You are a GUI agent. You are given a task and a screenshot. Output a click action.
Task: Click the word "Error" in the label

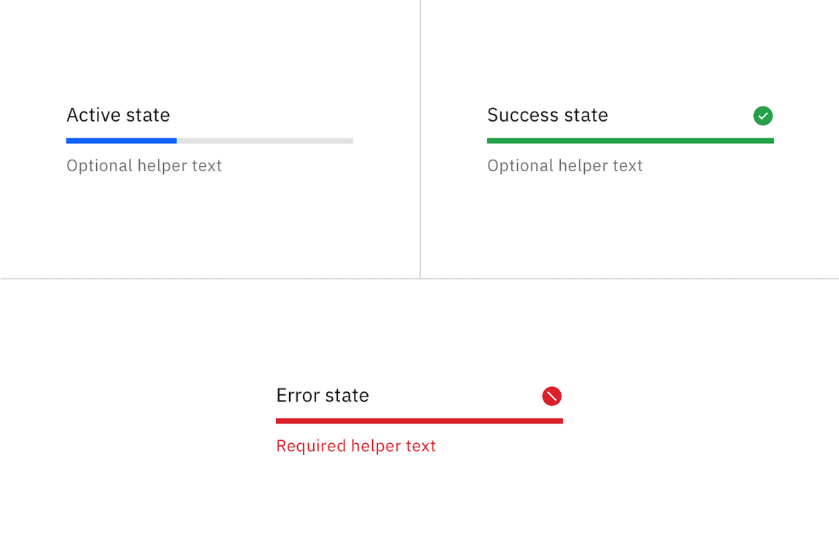(x=296, y=396)
